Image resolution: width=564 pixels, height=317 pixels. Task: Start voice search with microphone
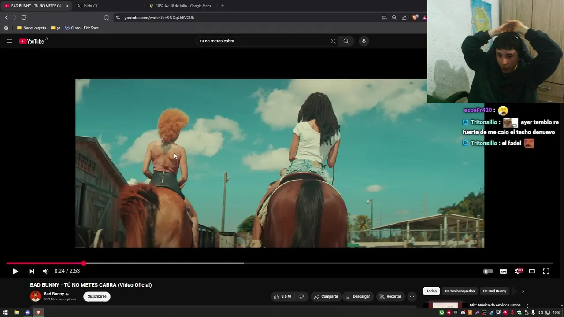tap(364, 41)
